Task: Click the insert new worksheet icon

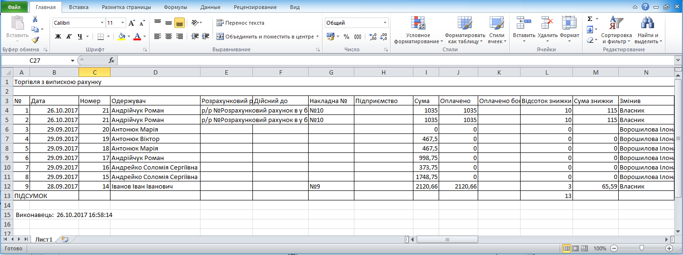Action: tap(65, 240)
